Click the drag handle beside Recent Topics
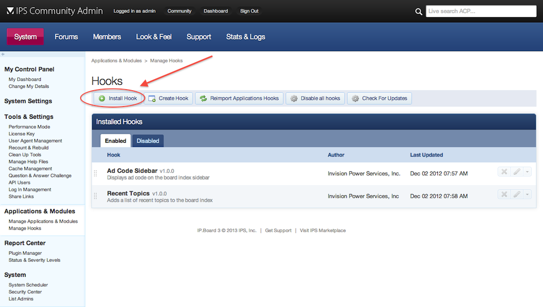 [95, 196]
